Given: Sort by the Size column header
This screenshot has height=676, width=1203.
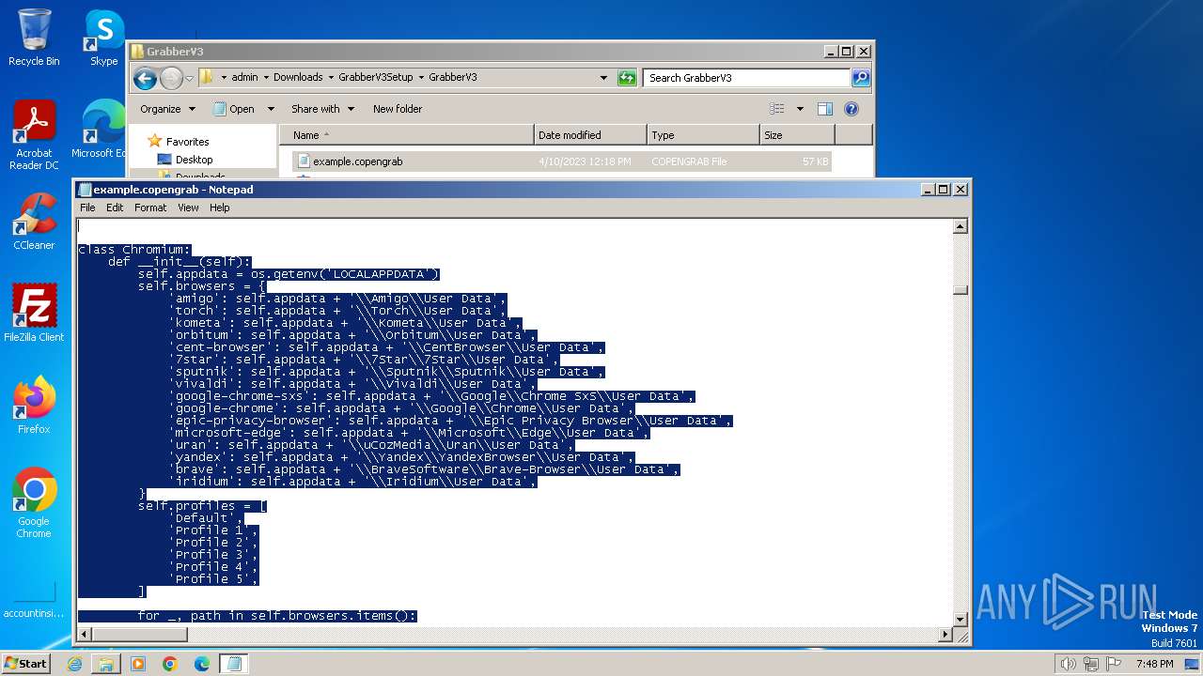Looking at the screenshot, I should pyautogui.click(x=797, y=135).
